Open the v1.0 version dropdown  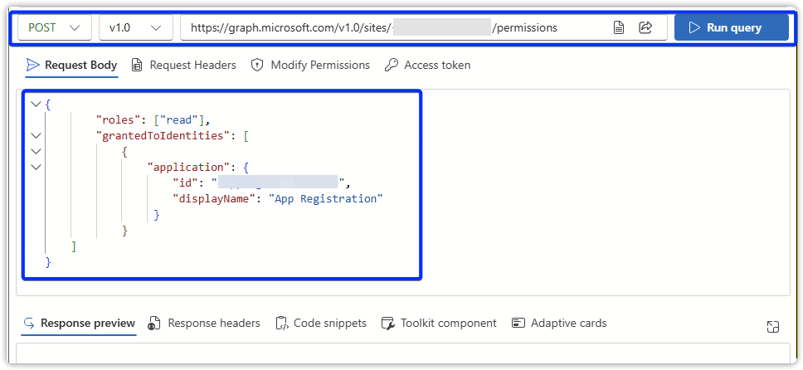click(x=135, y=27)
